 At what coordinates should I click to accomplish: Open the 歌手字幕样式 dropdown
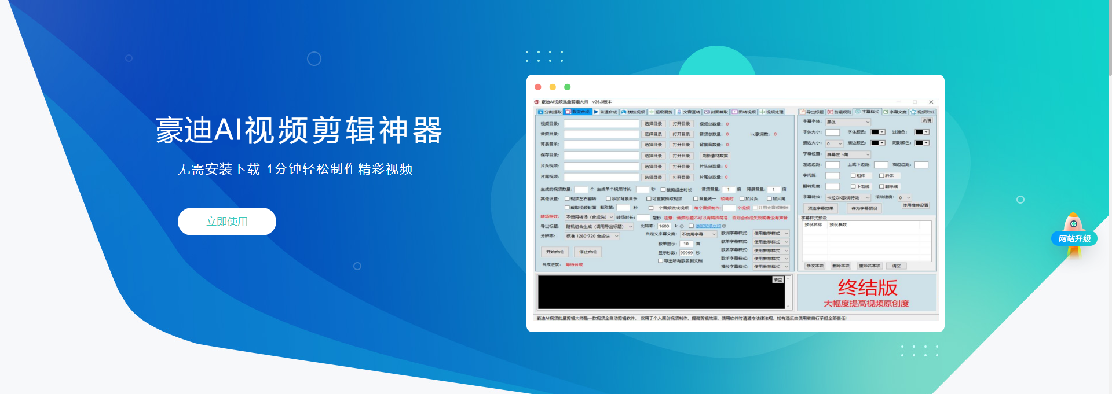coord(771,259)
